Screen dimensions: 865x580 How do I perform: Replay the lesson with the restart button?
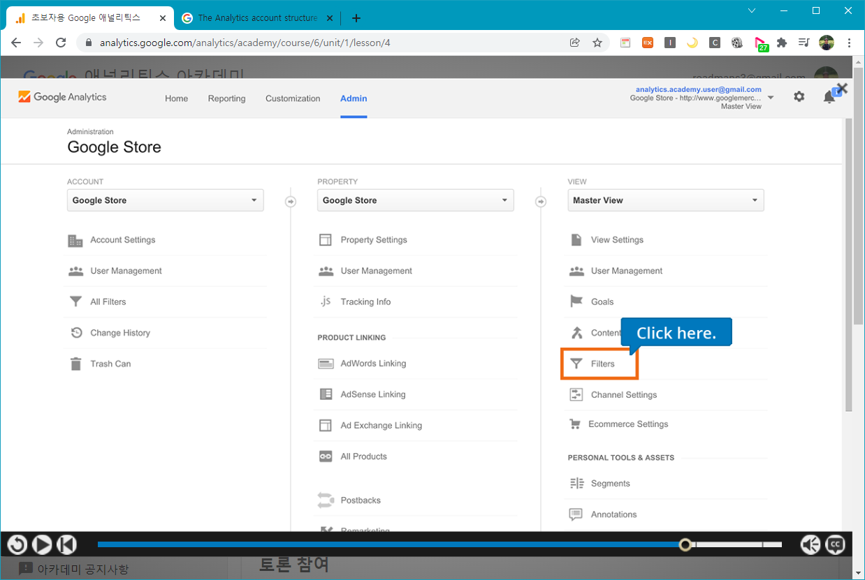click(x=17, y=544)
